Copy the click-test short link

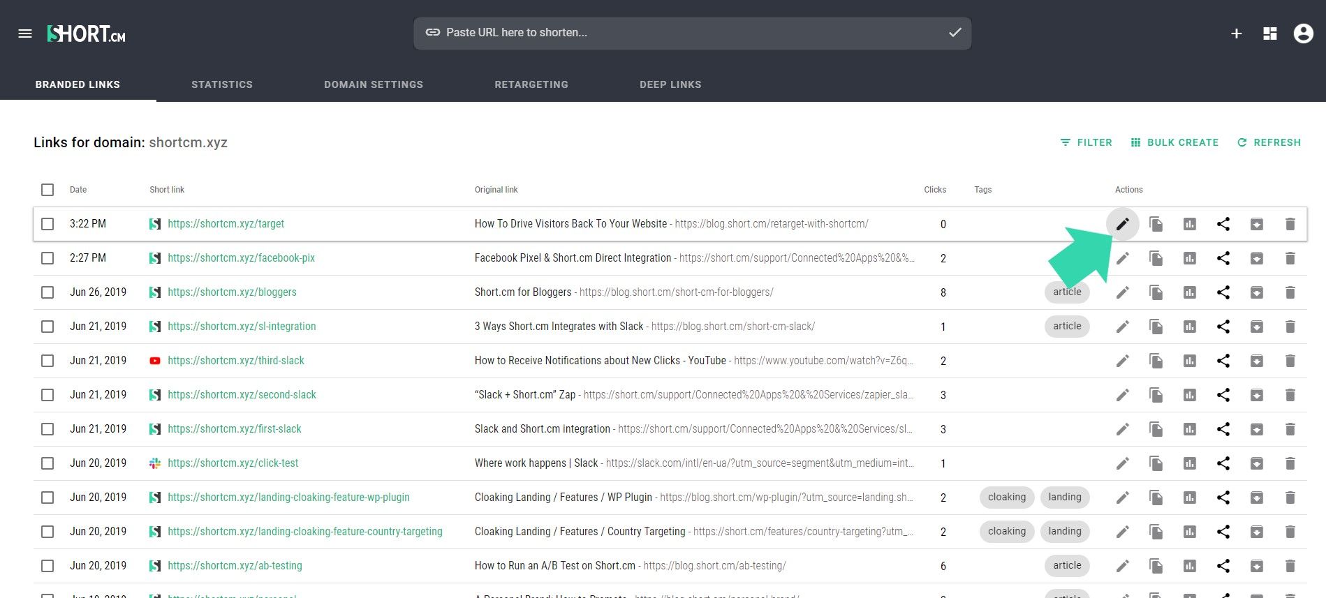(1156, 463)
